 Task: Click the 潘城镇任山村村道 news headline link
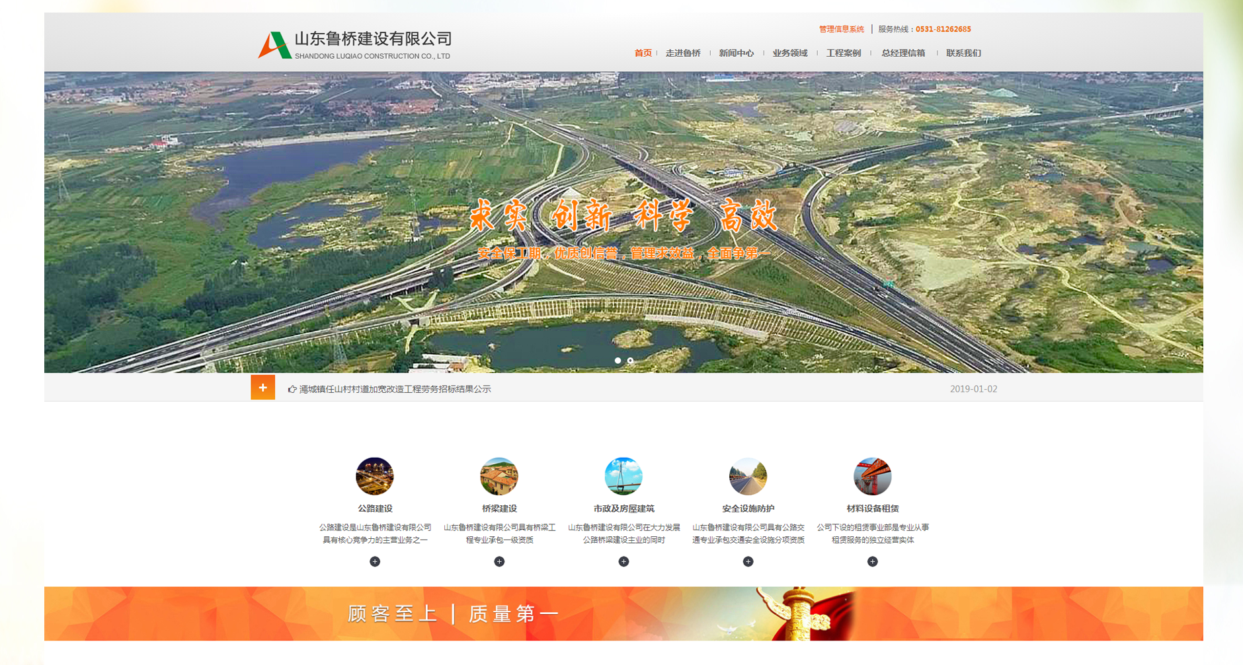click(397, 389)
